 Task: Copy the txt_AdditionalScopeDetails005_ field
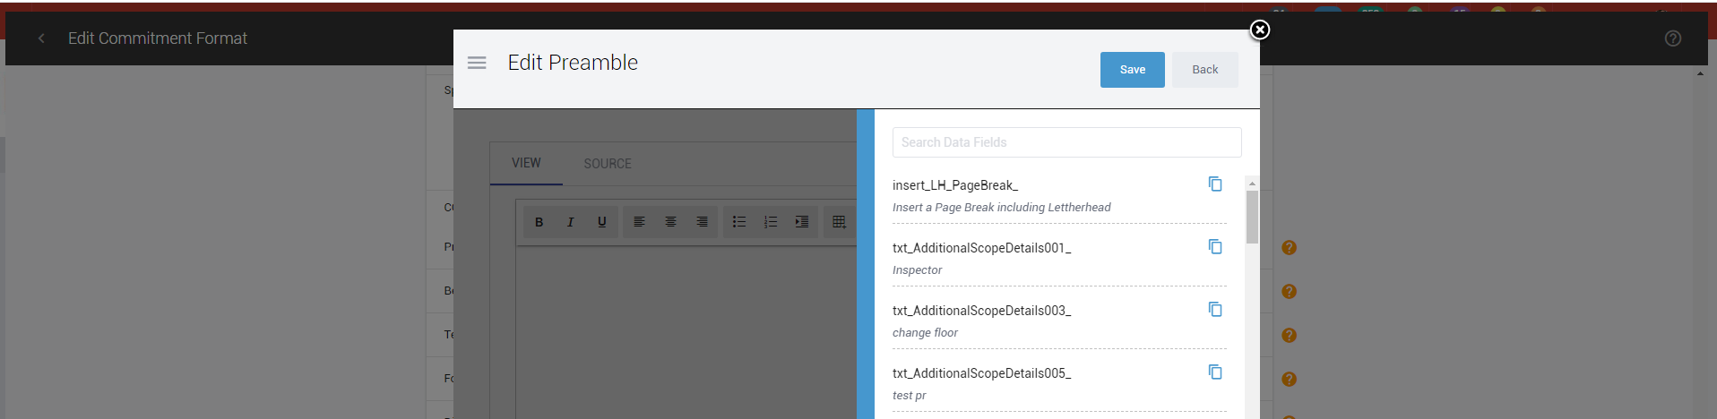point(1215,372)
